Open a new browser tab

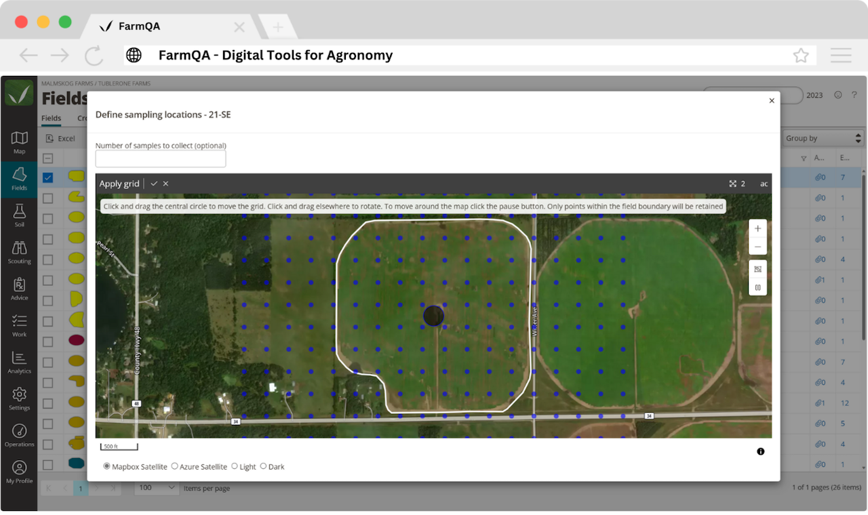277,27
